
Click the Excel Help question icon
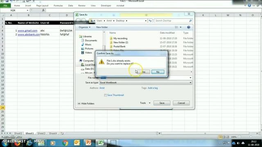pos(249,5)
